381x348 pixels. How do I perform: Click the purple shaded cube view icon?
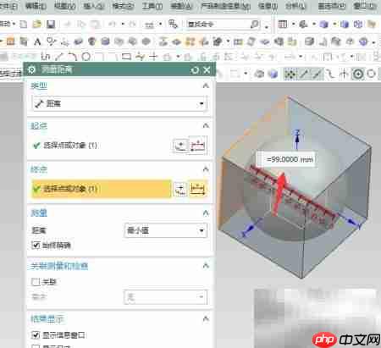pyautogui.click(x=323, y=25)
